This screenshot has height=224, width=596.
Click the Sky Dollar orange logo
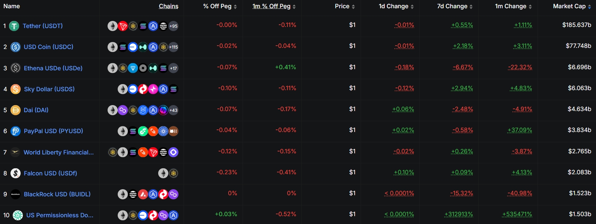pos(15,89)
